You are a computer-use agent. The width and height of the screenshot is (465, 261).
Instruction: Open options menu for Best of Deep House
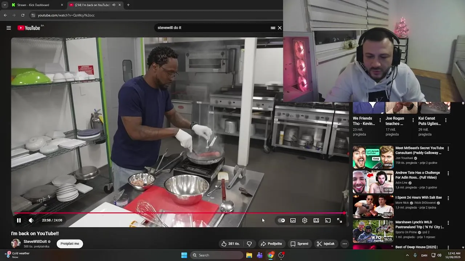coord(448,248)
